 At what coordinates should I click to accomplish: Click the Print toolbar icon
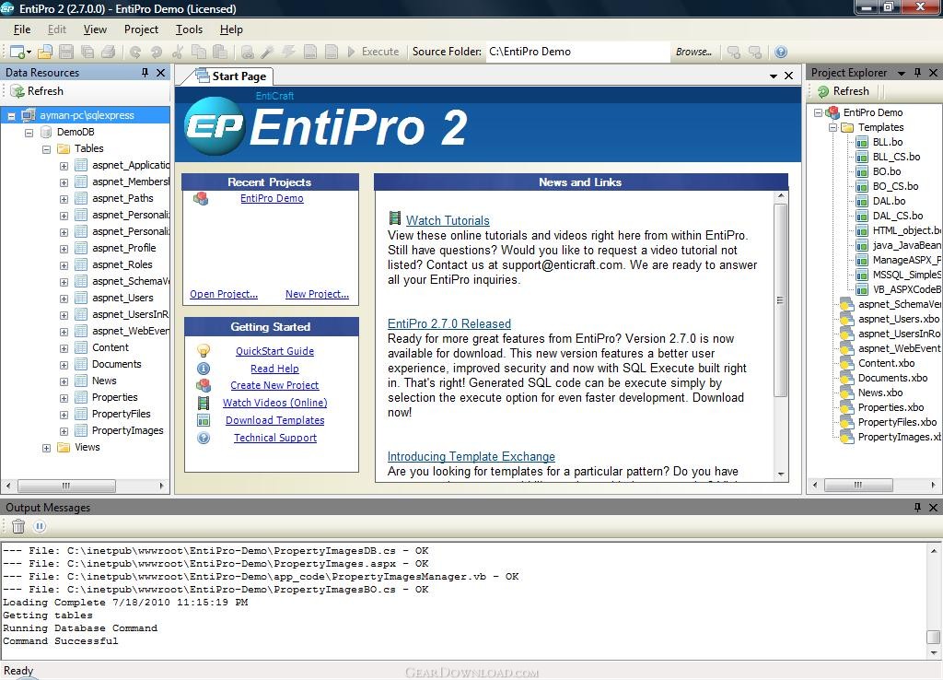(x=109, y=52)
